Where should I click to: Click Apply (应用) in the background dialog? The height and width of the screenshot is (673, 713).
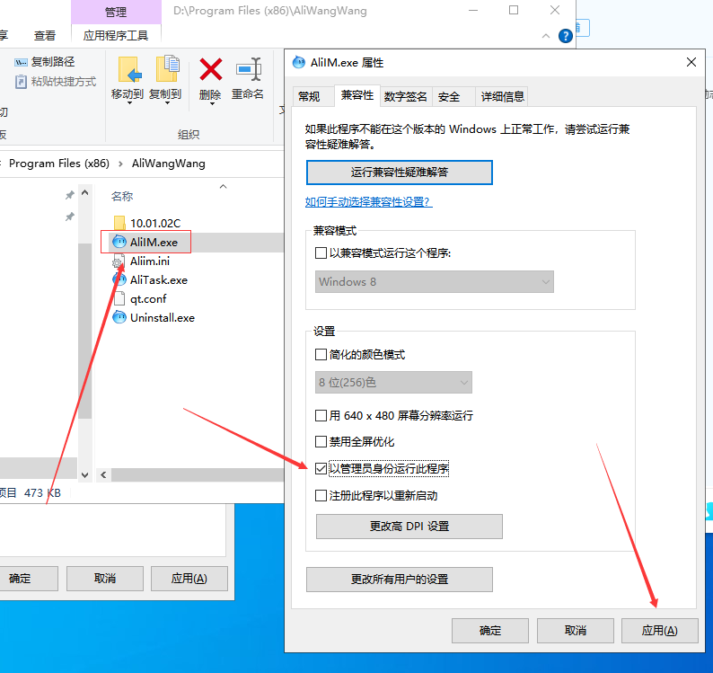[189, 579]
